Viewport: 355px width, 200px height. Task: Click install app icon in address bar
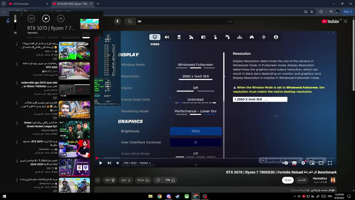point(306,12)
